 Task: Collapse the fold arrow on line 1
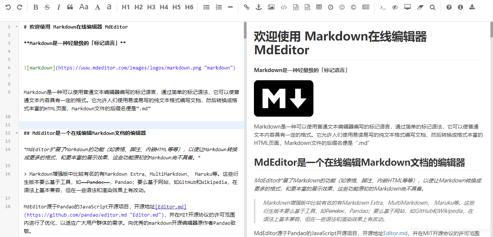pyautogui.click(x=16, y=27)
